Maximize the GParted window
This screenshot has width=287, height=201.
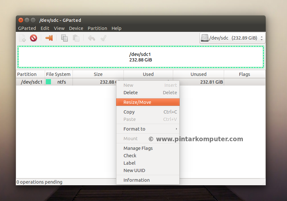click(33, 20)
